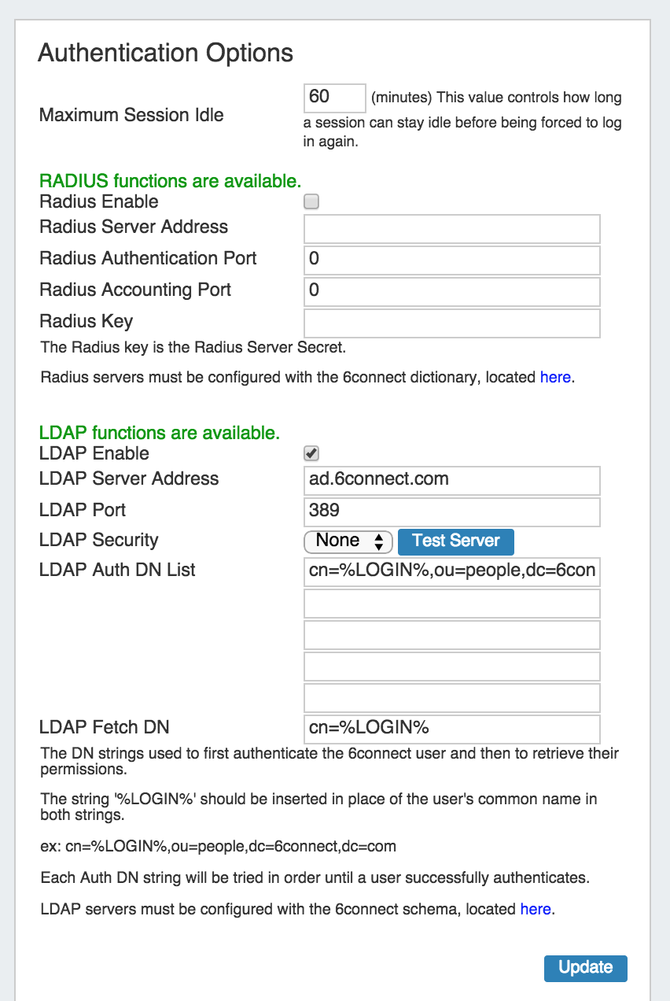Screen dimensions: 670x1001
Task: Focus the first LDAP Auth DN field
Action: point(451,572)
